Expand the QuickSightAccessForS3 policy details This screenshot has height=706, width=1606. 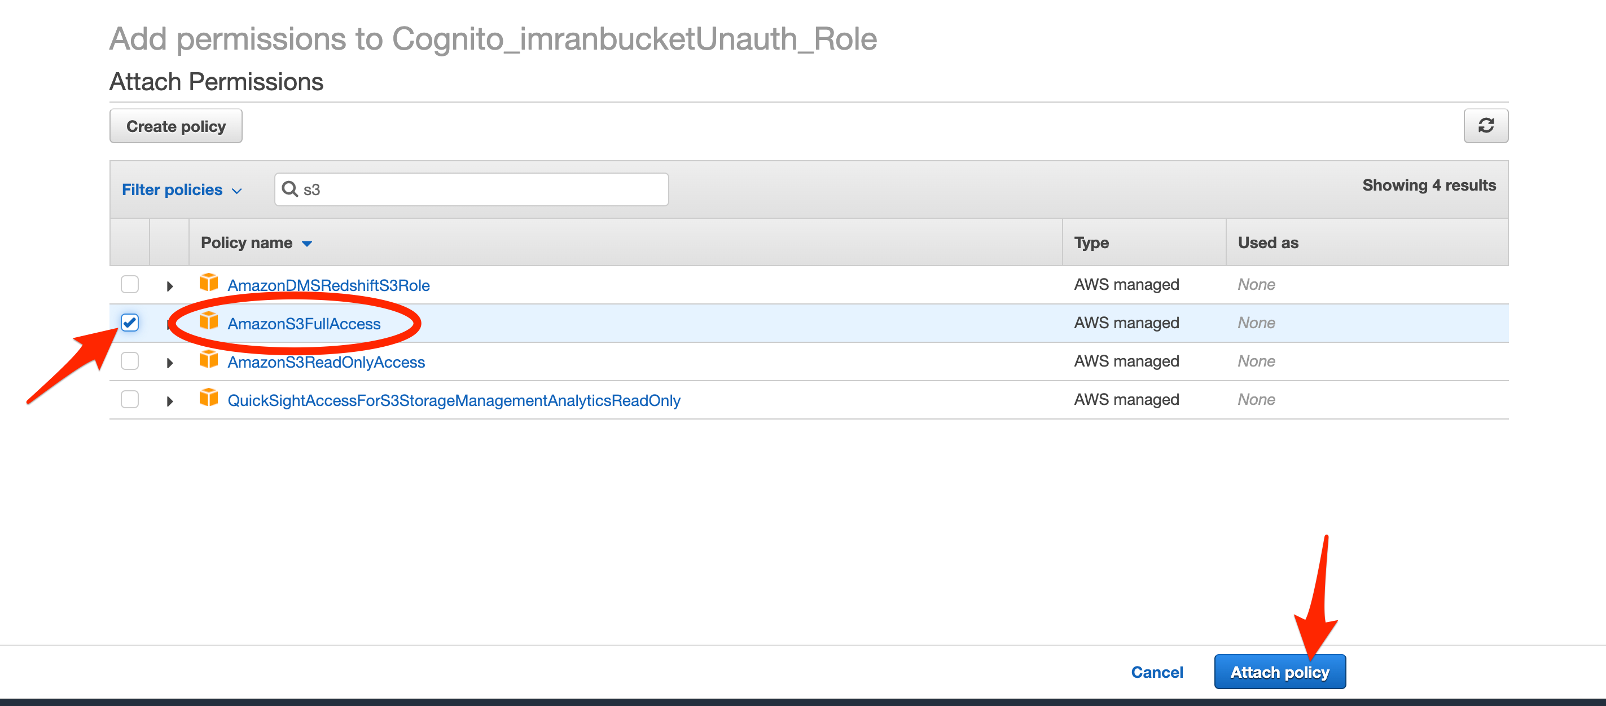[x=170, y=401]
